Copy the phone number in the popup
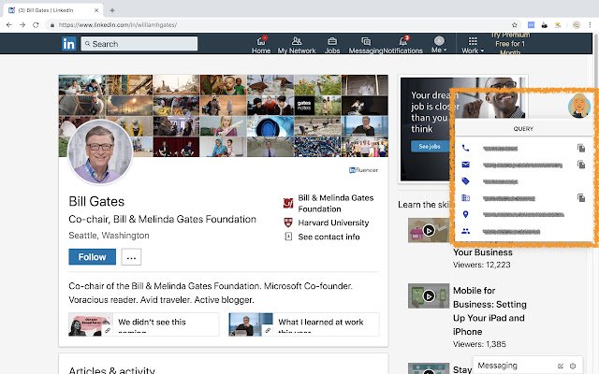This screenshot has height=374, width=599. [581, 148]
